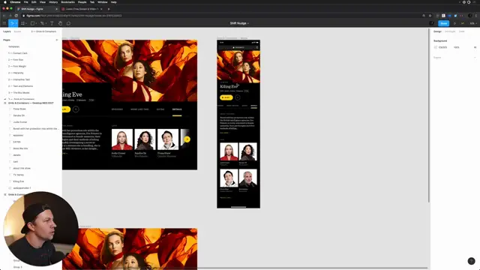Viewport: 480px width, 270px height.
Task: Open the Bookmarks menu in menu bar
Action: (68, 2)
